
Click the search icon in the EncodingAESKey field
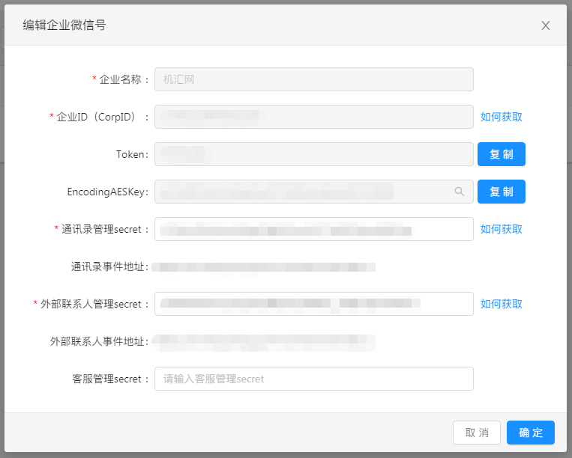(x=460, y=192)
